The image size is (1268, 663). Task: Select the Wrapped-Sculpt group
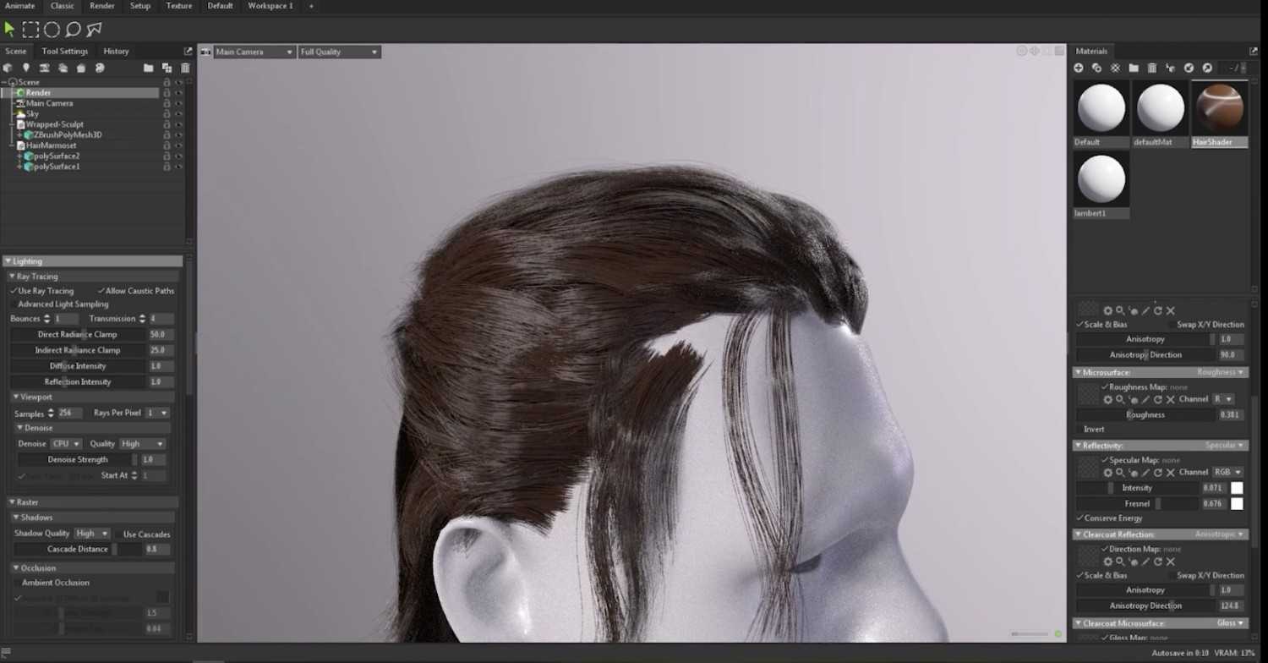(55, 124)
